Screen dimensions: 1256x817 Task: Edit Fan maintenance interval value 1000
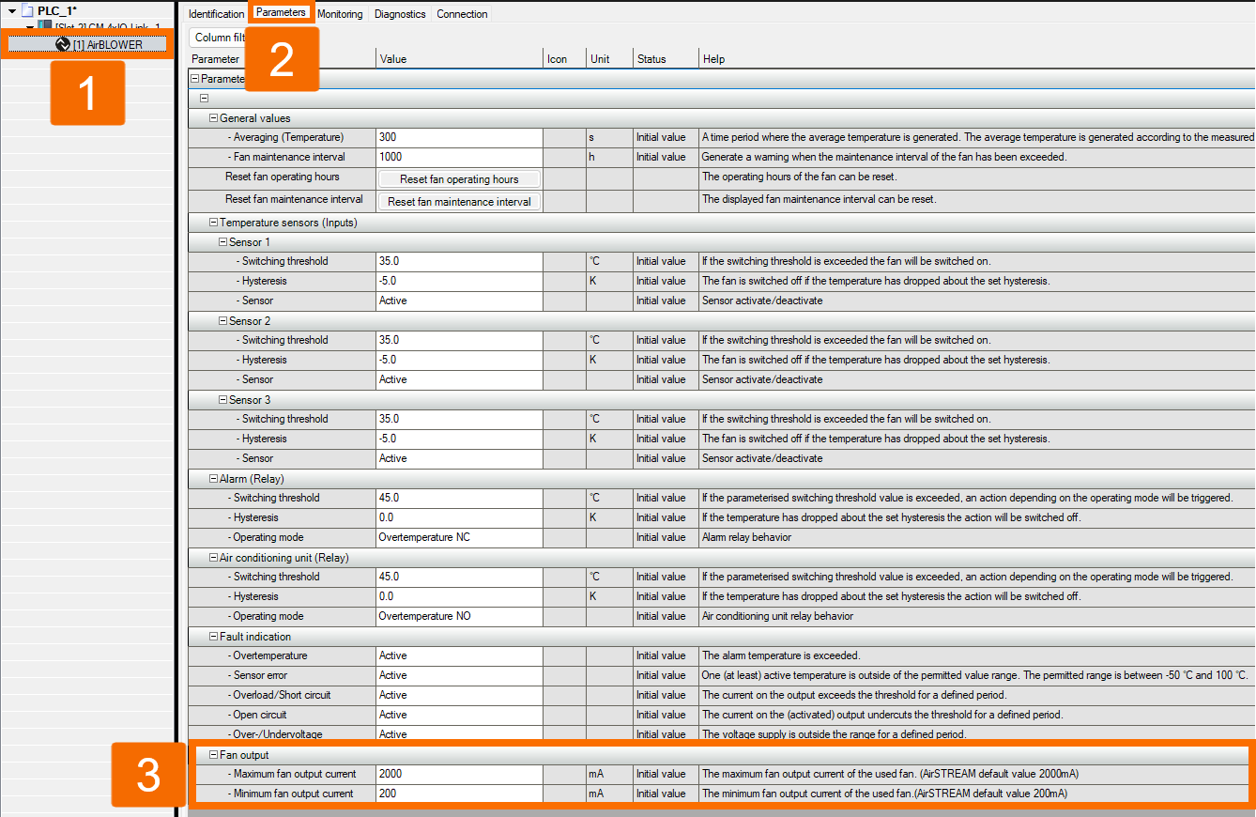pos(459,157)
